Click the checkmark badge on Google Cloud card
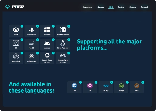The height and width of the screenshot is (111, 156). (x=53, y=53)
